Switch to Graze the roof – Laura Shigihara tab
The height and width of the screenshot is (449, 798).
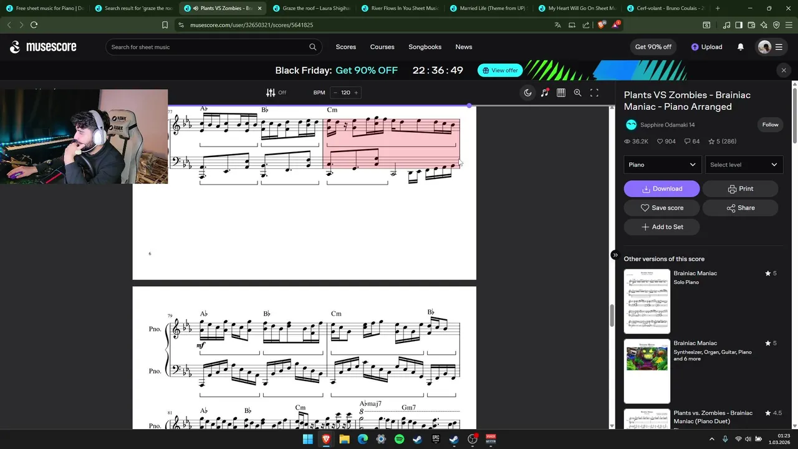tap(312, 8)
